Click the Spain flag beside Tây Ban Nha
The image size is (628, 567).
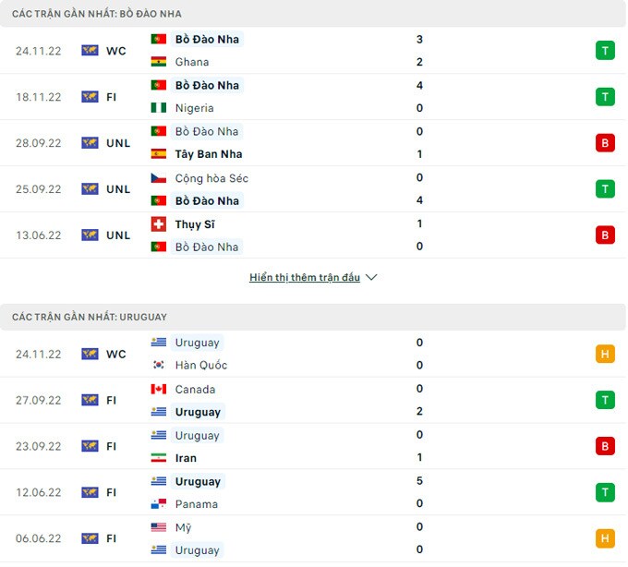pyautogui.click(x=158, y=154)
